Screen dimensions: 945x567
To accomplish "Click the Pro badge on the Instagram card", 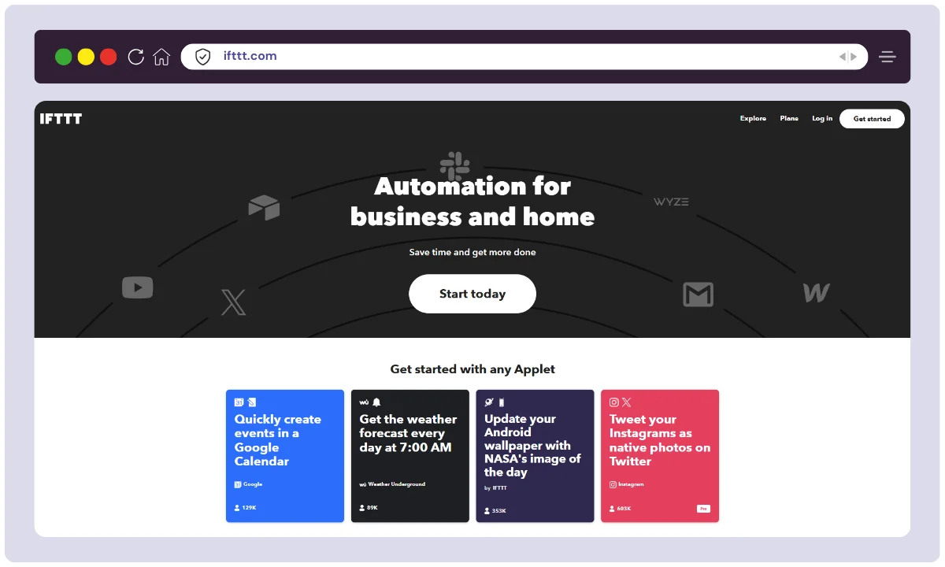I will point(703,509).
